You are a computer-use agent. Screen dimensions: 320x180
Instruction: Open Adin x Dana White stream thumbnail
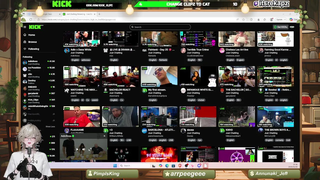pyautogui.click(x=81, y=39)
